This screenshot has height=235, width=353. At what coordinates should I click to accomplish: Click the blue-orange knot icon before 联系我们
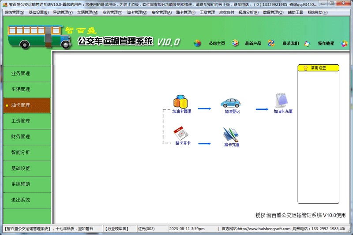pyautogui.click(x=271, y=43)
